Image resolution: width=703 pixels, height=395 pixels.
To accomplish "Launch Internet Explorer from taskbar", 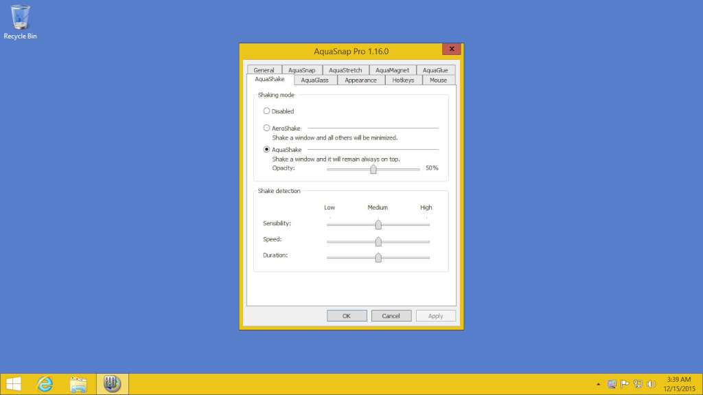I will [45, 384].
